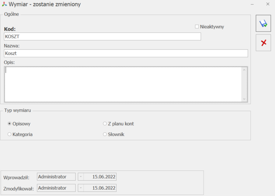The height and width of the screenshot is (196, 275).
Task: Click into the Kod input field
Action: [x=102, y=36]
